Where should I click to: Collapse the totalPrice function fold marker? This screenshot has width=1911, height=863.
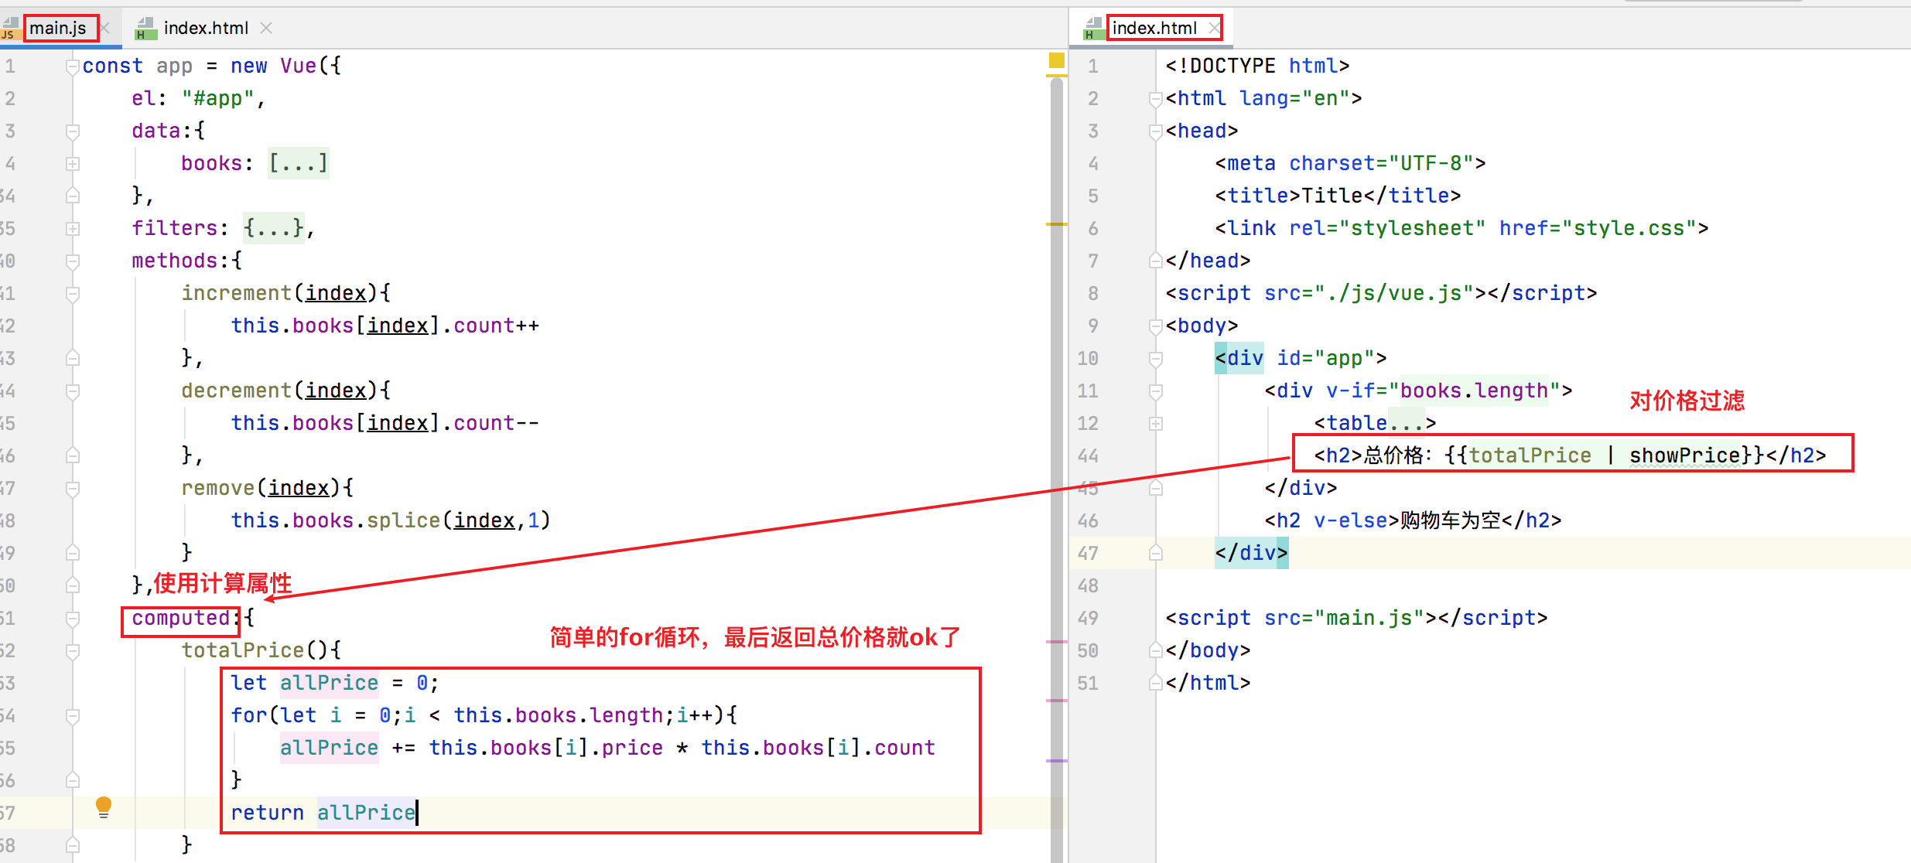(73, 650)
